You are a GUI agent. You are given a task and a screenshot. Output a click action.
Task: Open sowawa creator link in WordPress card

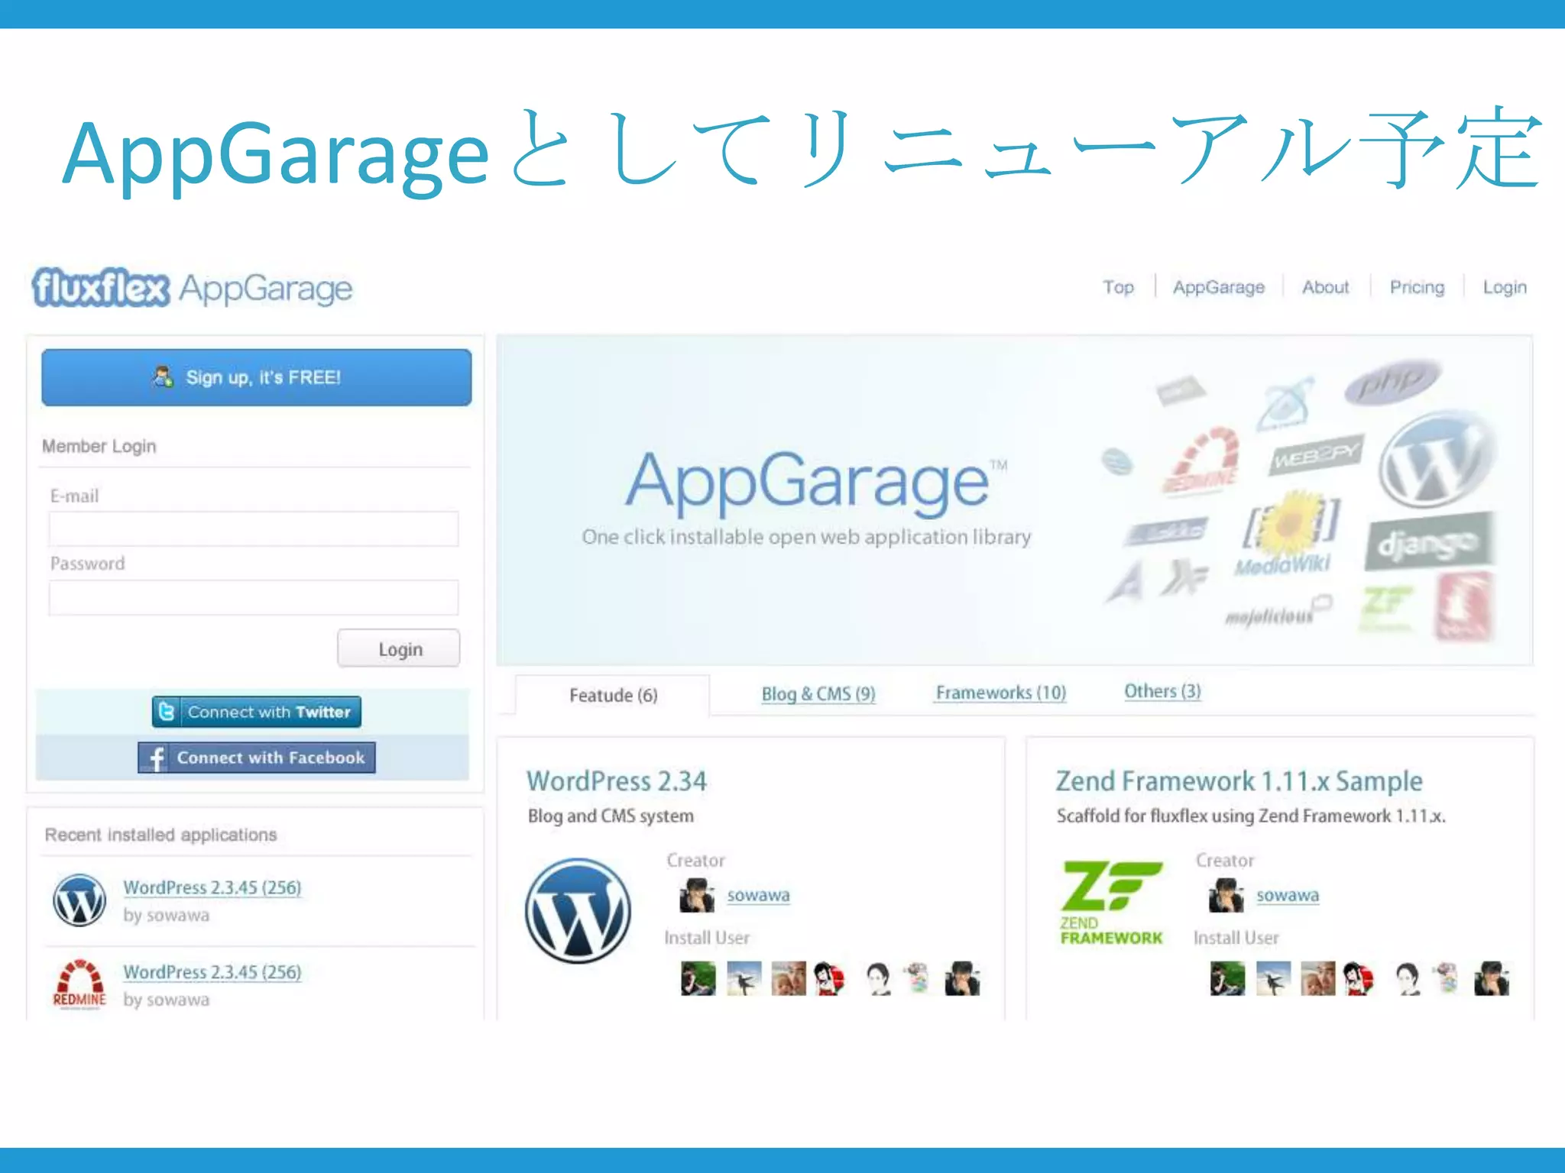[758, 894]
